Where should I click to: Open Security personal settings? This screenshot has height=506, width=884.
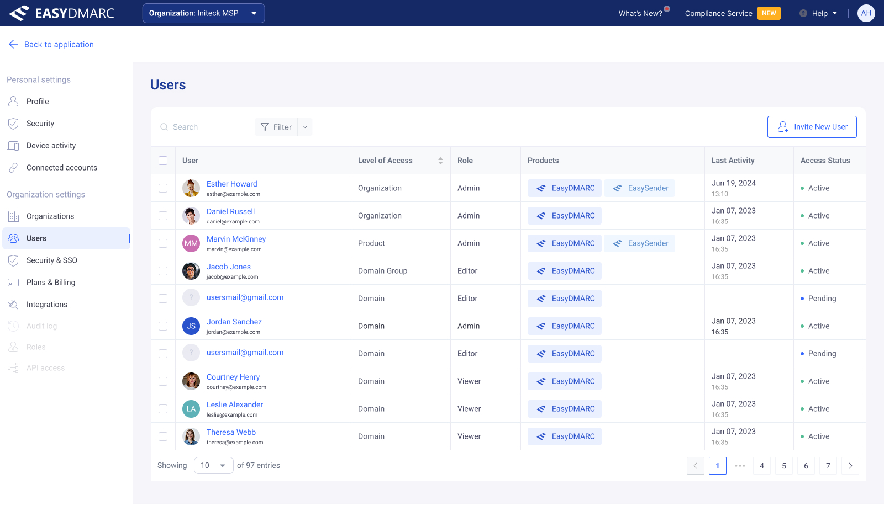(66, 124)
